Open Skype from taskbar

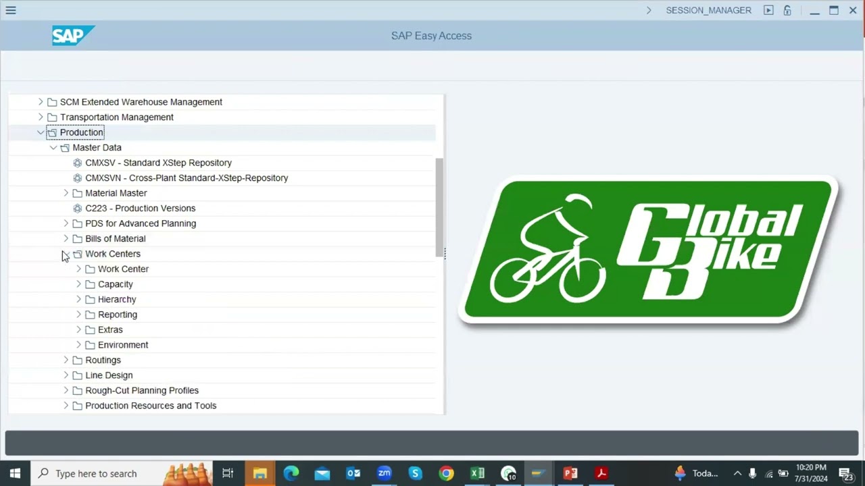(x=415, y=473)
